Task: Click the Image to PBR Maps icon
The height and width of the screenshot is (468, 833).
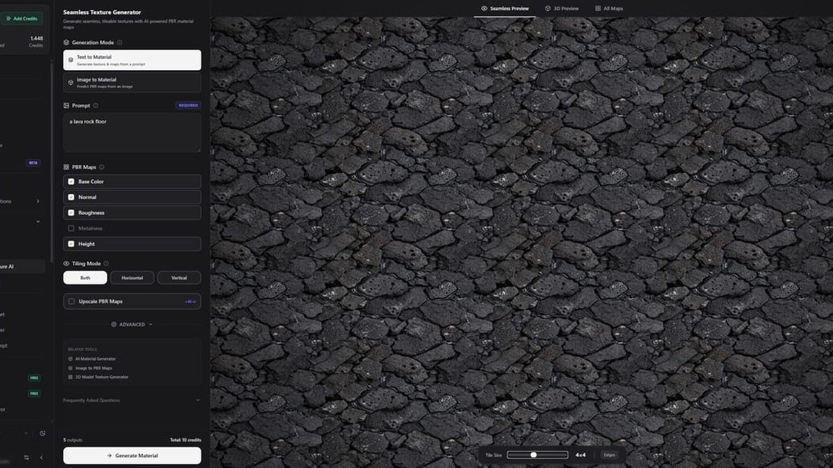Action: 70,367
